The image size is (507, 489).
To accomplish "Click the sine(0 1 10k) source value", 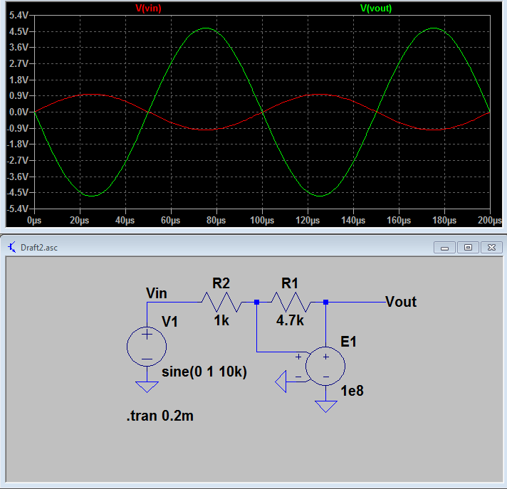I will (204, 372).
